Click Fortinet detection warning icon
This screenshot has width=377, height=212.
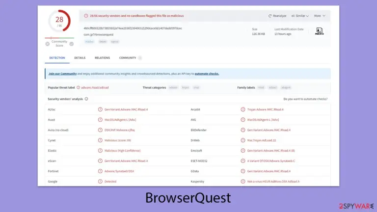(x=100, y=171)
